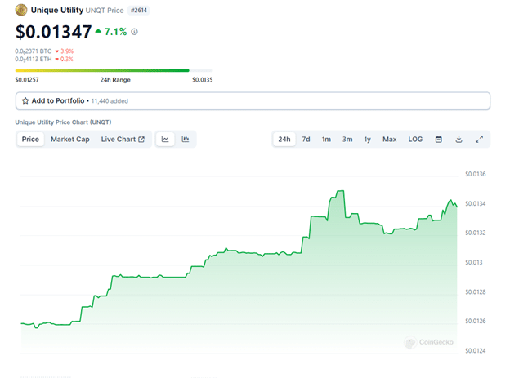Click the Unique Utility coin logo
The width and height of the screenshot is (510, 378).
coord(21,10)
